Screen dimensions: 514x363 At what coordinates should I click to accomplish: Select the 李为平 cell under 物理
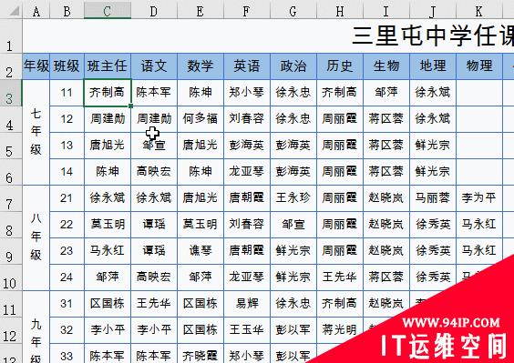click(478, 198)
